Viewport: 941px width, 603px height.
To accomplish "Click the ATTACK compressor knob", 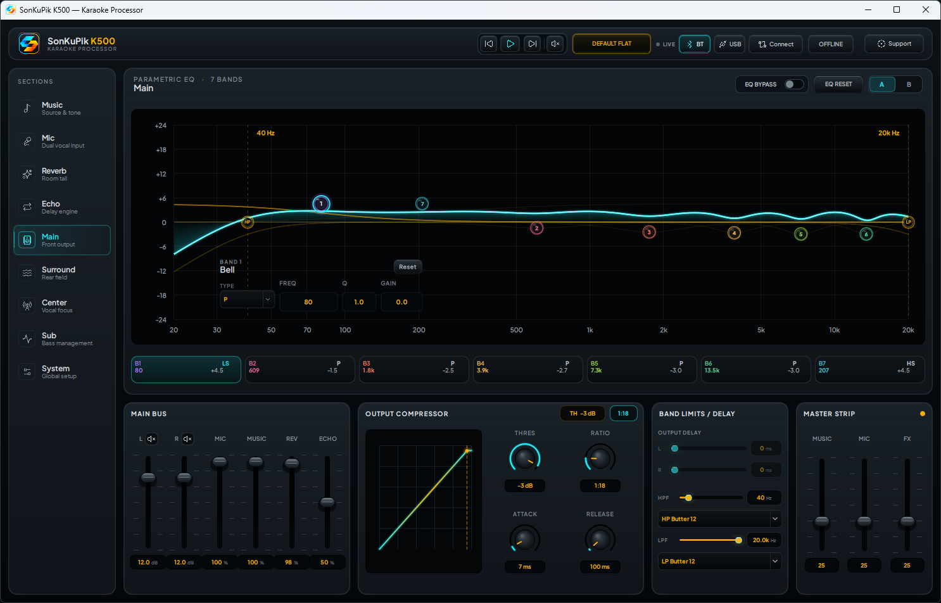I will [525, 539].
